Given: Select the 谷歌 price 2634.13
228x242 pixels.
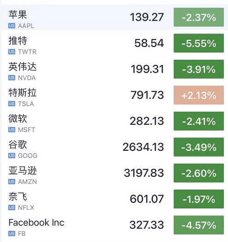Looking at the screenshot, I should [143, 147].
